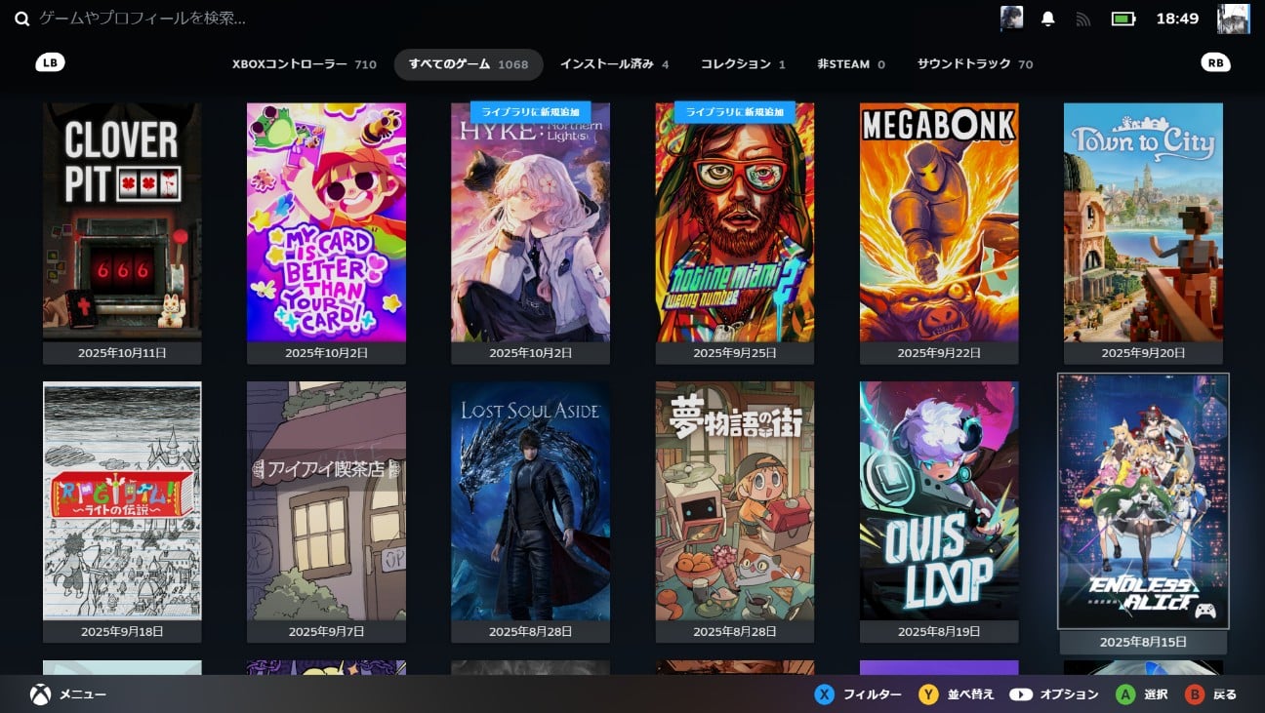Click the LB shoulder button icon
The width and height of the screenshot is (1265, 713).
click(50, 63)
